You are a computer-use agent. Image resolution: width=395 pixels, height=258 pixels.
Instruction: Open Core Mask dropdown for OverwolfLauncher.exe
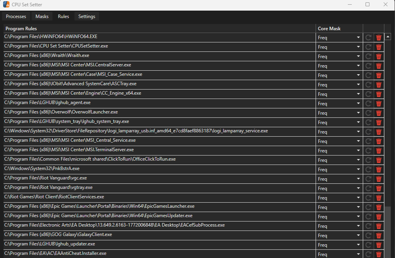[x=339, y=113]
